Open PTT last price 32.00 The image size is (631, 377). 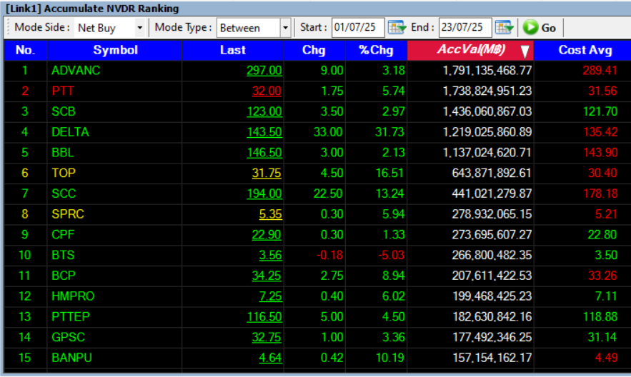(x=267, y=91)
